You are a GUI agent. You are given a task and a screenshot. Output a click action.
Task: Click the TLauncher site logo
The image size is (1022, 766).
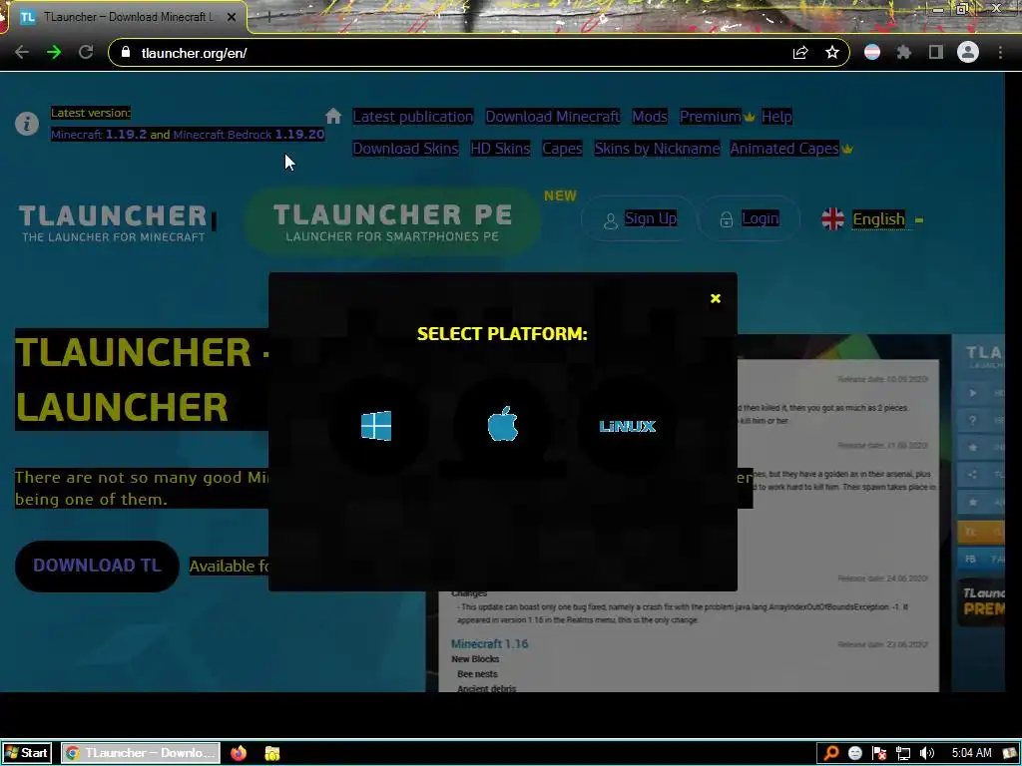tap(113, 222)
